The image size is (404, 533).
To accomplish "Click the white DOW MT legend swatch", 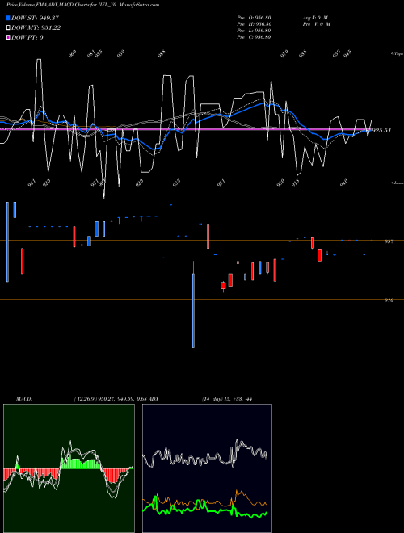I will (x=9, y=28).
